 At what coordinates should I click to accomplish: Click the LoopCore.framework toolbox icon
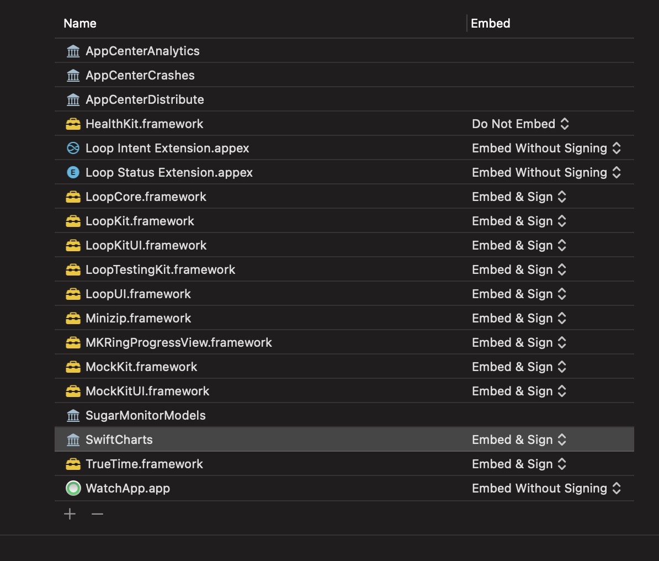pyautogui.click(x=73, y=197)
